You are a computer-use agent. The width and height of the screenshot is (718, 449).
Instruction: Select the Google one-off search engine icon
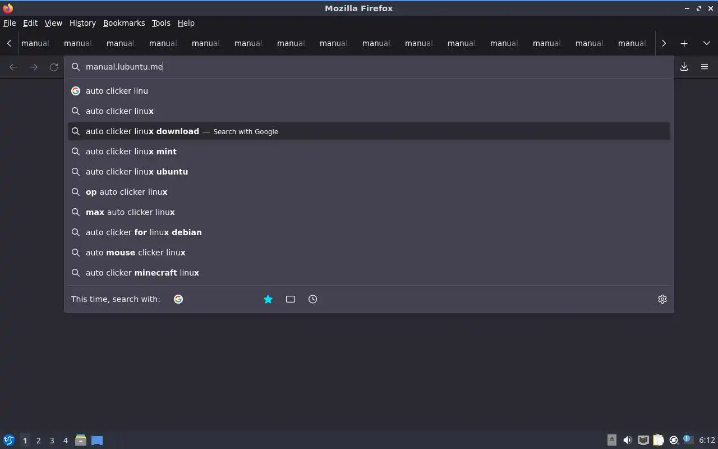click(178, 299)
